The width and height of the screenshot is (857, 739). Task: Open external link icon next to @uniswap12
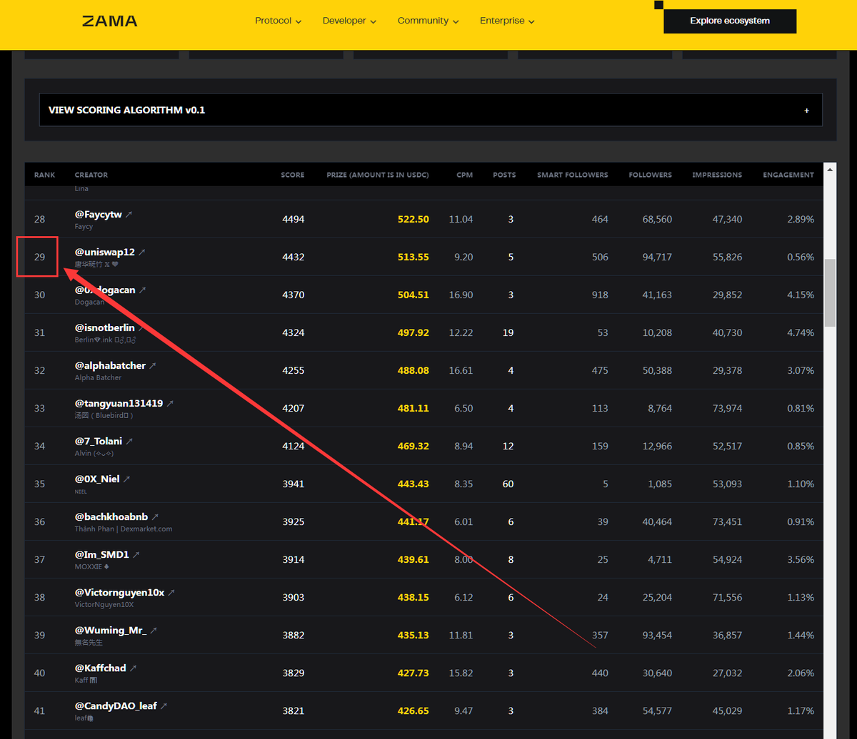click(141, 252)
